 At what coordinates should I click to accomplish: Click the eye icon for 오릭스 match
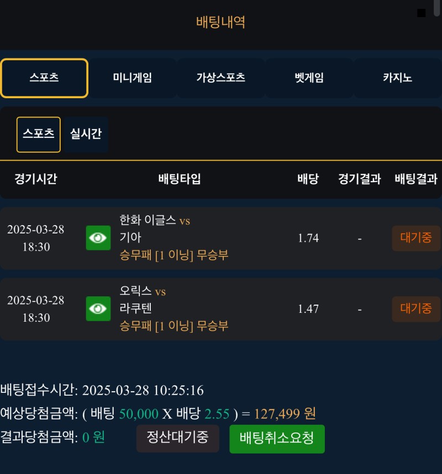[x=98, y=308]
